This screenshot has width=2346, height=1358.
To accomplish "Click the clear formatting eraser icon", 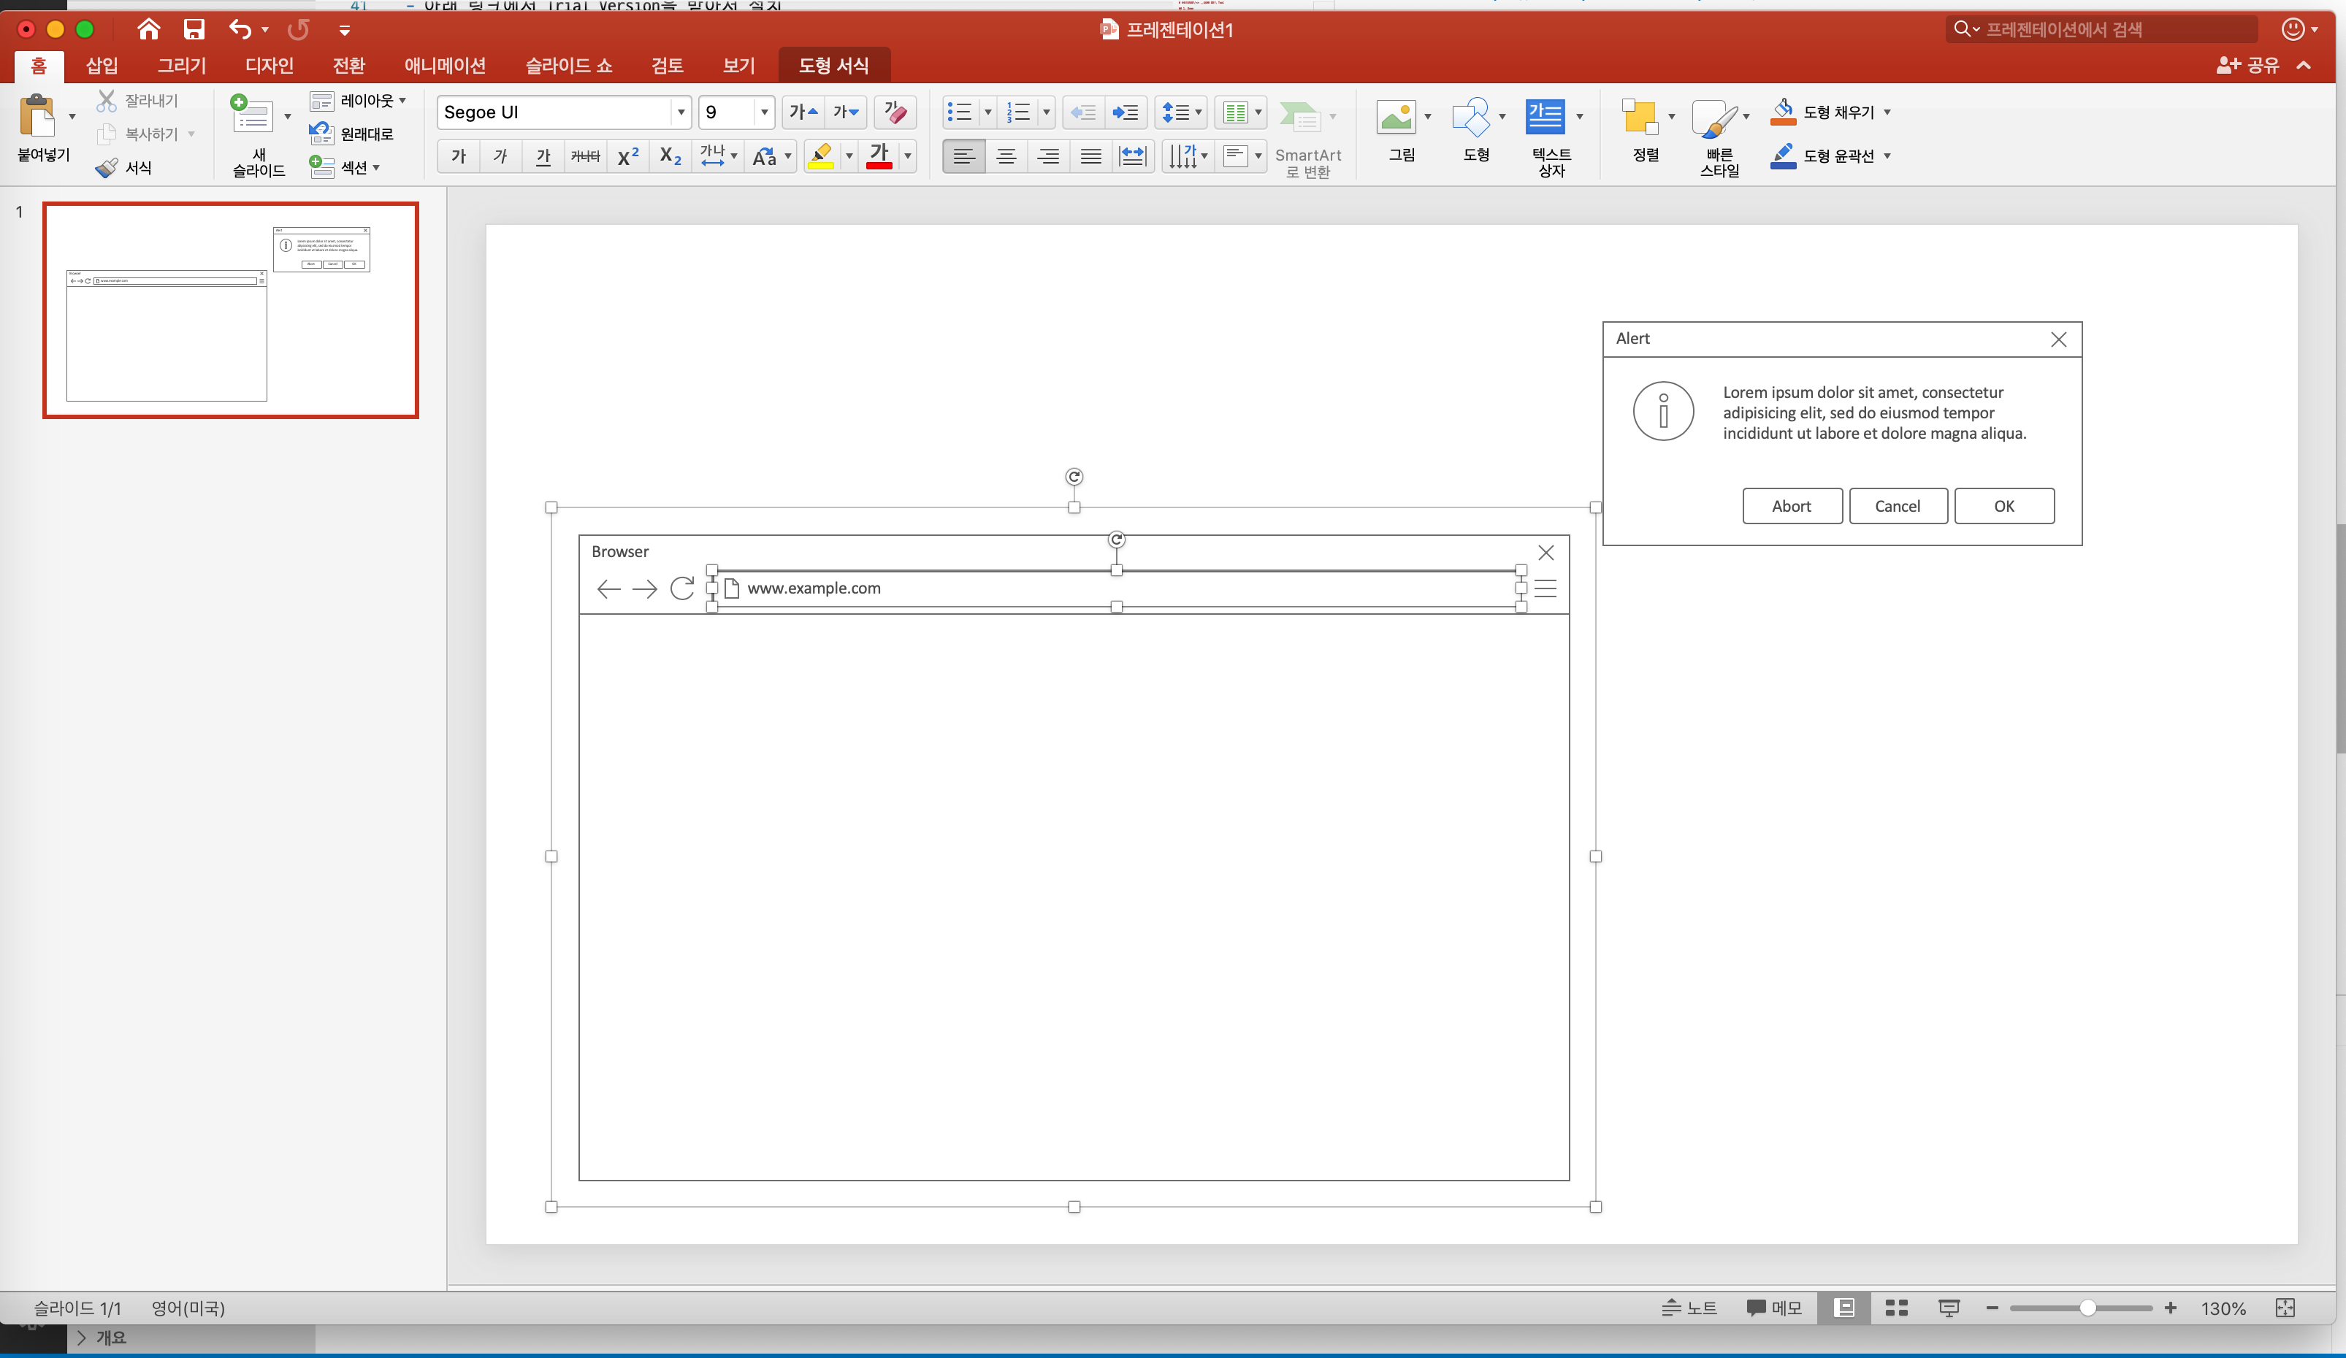I will click(895, 112).
